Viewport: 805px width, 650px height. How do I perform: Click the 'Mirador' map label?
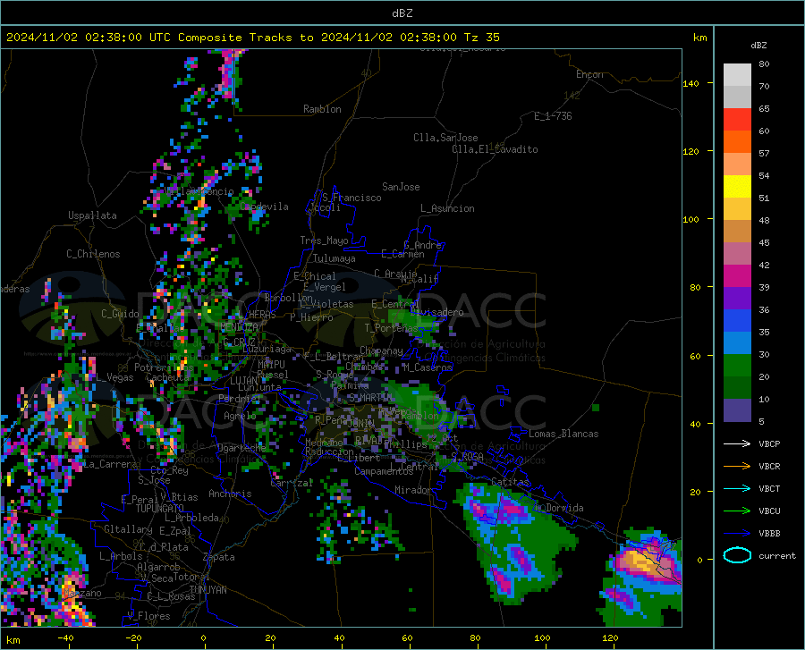(413, 490)
